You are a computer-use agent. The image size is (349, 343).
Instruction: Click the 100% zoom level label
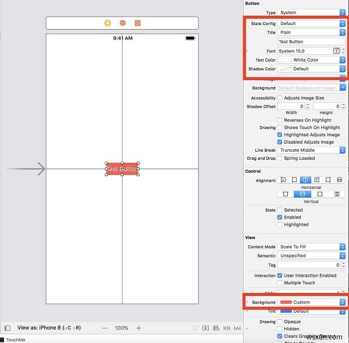(x=122, y=328)
